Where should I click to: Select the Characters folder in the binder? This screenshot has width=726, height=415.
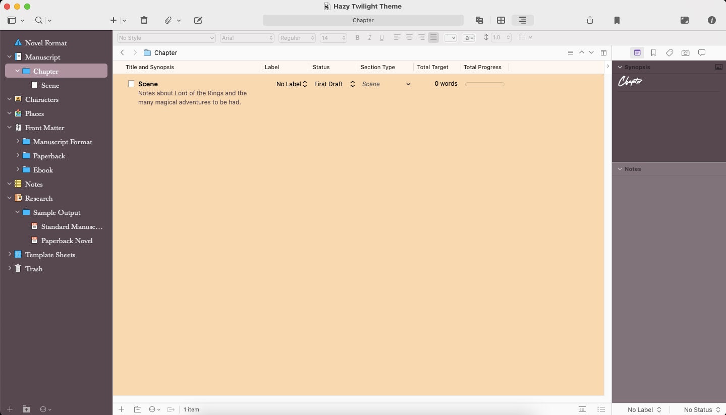41,99
